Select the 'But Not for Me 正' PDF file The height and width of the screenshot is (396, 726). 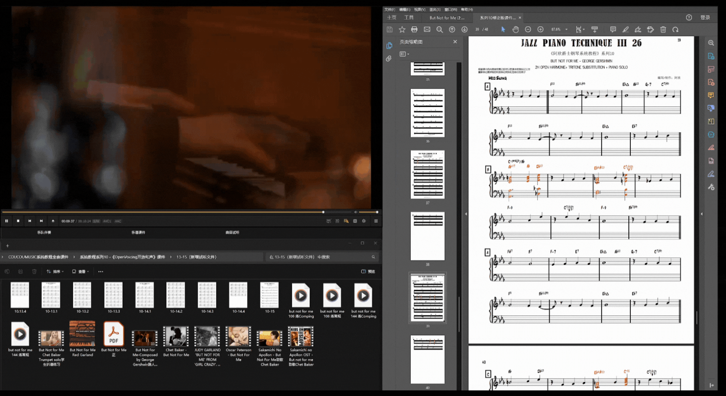point(113,339)
